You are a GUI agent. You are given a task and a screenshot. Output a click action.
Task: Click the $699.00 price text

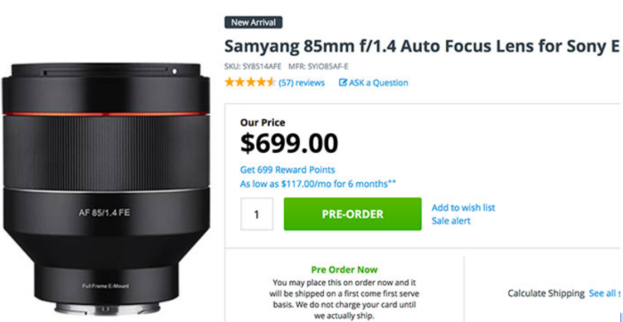click(289, 144)
